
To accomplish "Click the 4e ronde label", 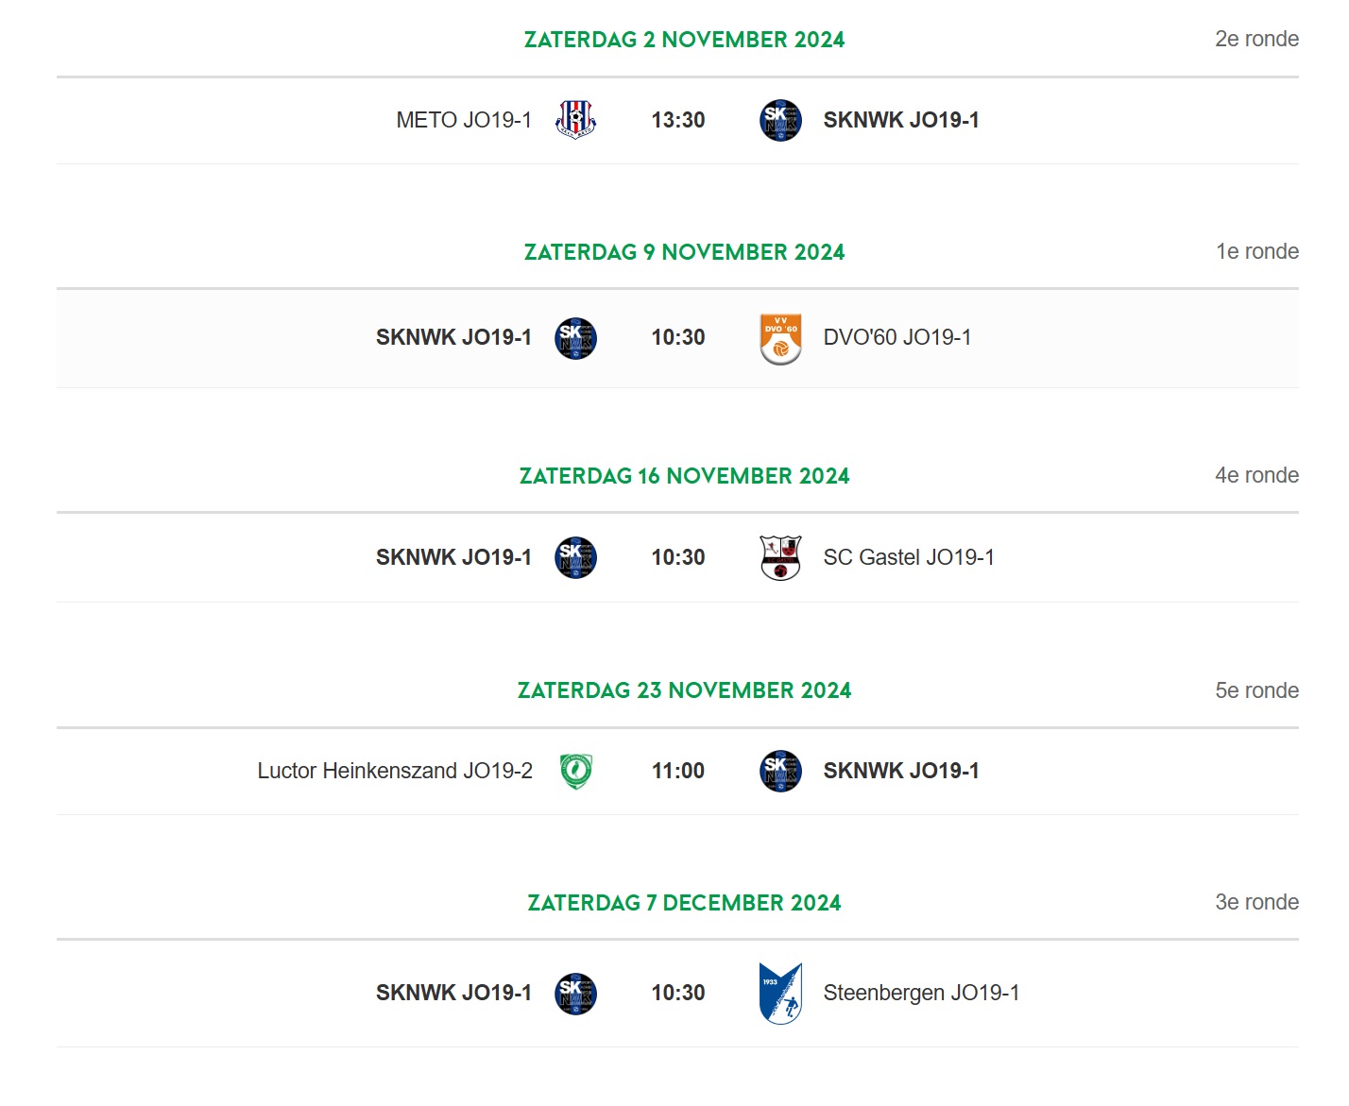I will [x=1256, y=475].
